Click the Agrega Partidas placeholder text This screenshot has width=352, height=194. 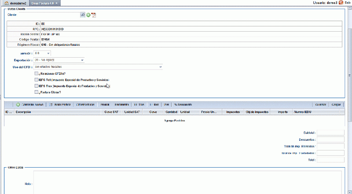[174, 121]
